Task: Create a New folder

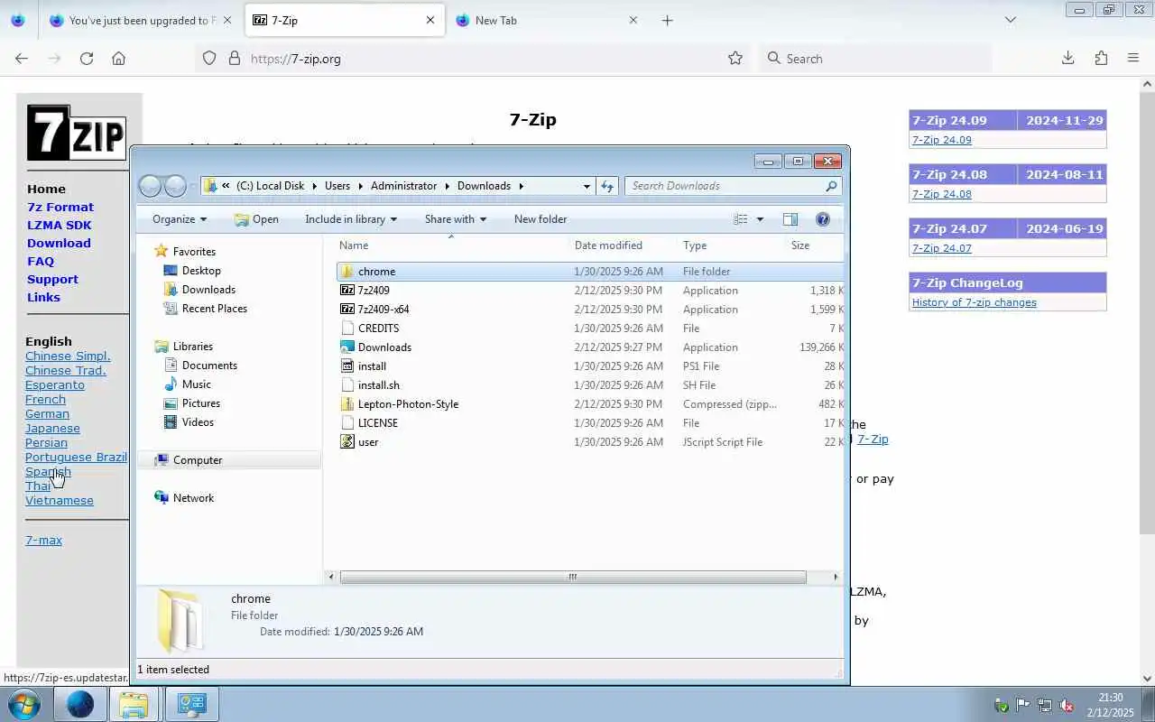Action: click(541, 219)
